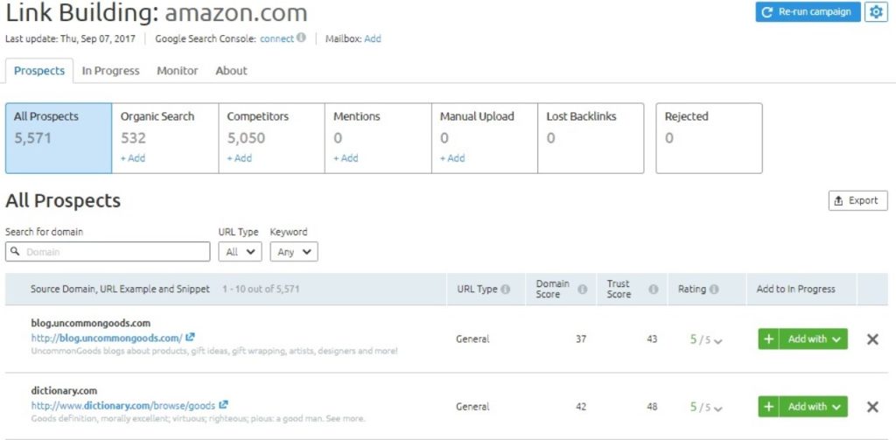This screenshot has height=440, width=896.
Task: Expand rating dropdown for blog.uncommongoods.com
Action: pos(718,342)
